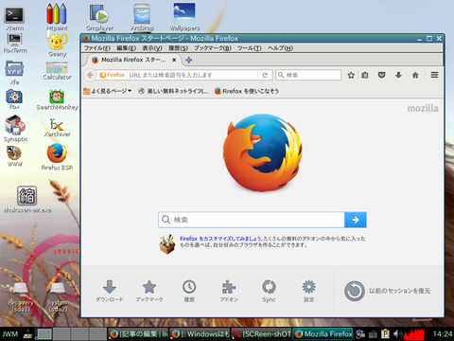454x341 pixels.
Task: Open the Firefox identity icon in address bar
Action: (x=113, y=75)
